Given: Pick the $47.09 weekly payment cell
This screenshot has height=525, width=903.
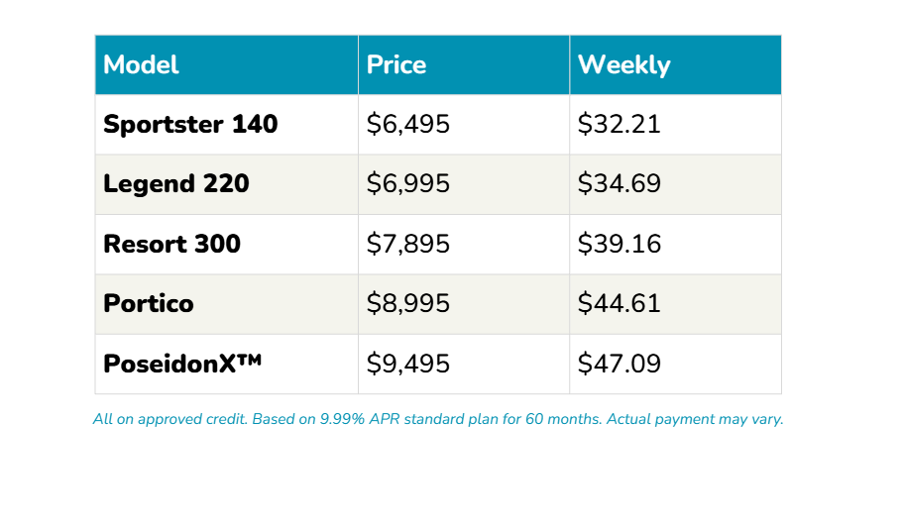Looking at the screenshot, I should pos(619,364).
